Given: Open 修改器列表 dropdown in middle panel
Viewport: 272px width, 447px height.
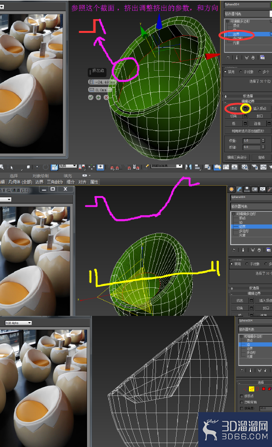Looking at the screenshot, I should click(x=251, y=206).
